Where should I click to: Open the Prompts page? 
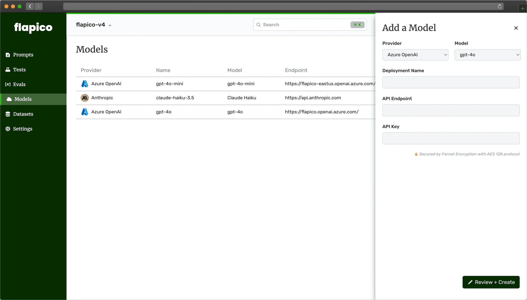pos(23,55)
